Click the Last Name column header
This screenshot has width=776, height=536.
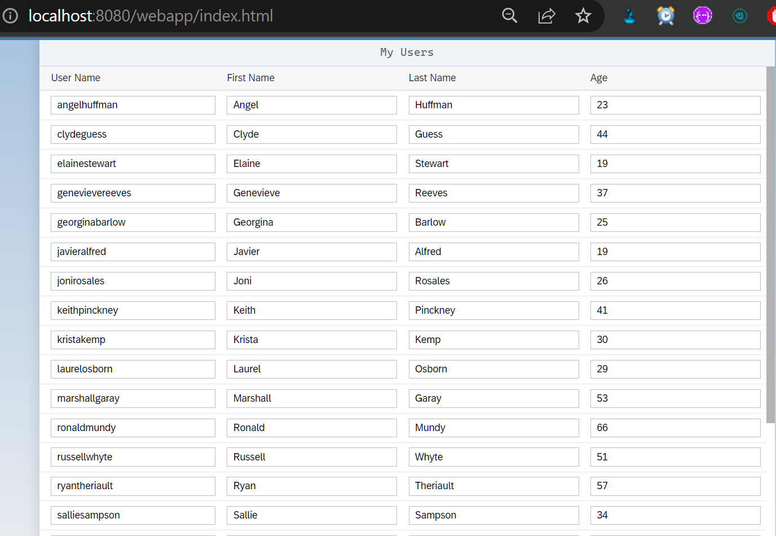[432, 78]
